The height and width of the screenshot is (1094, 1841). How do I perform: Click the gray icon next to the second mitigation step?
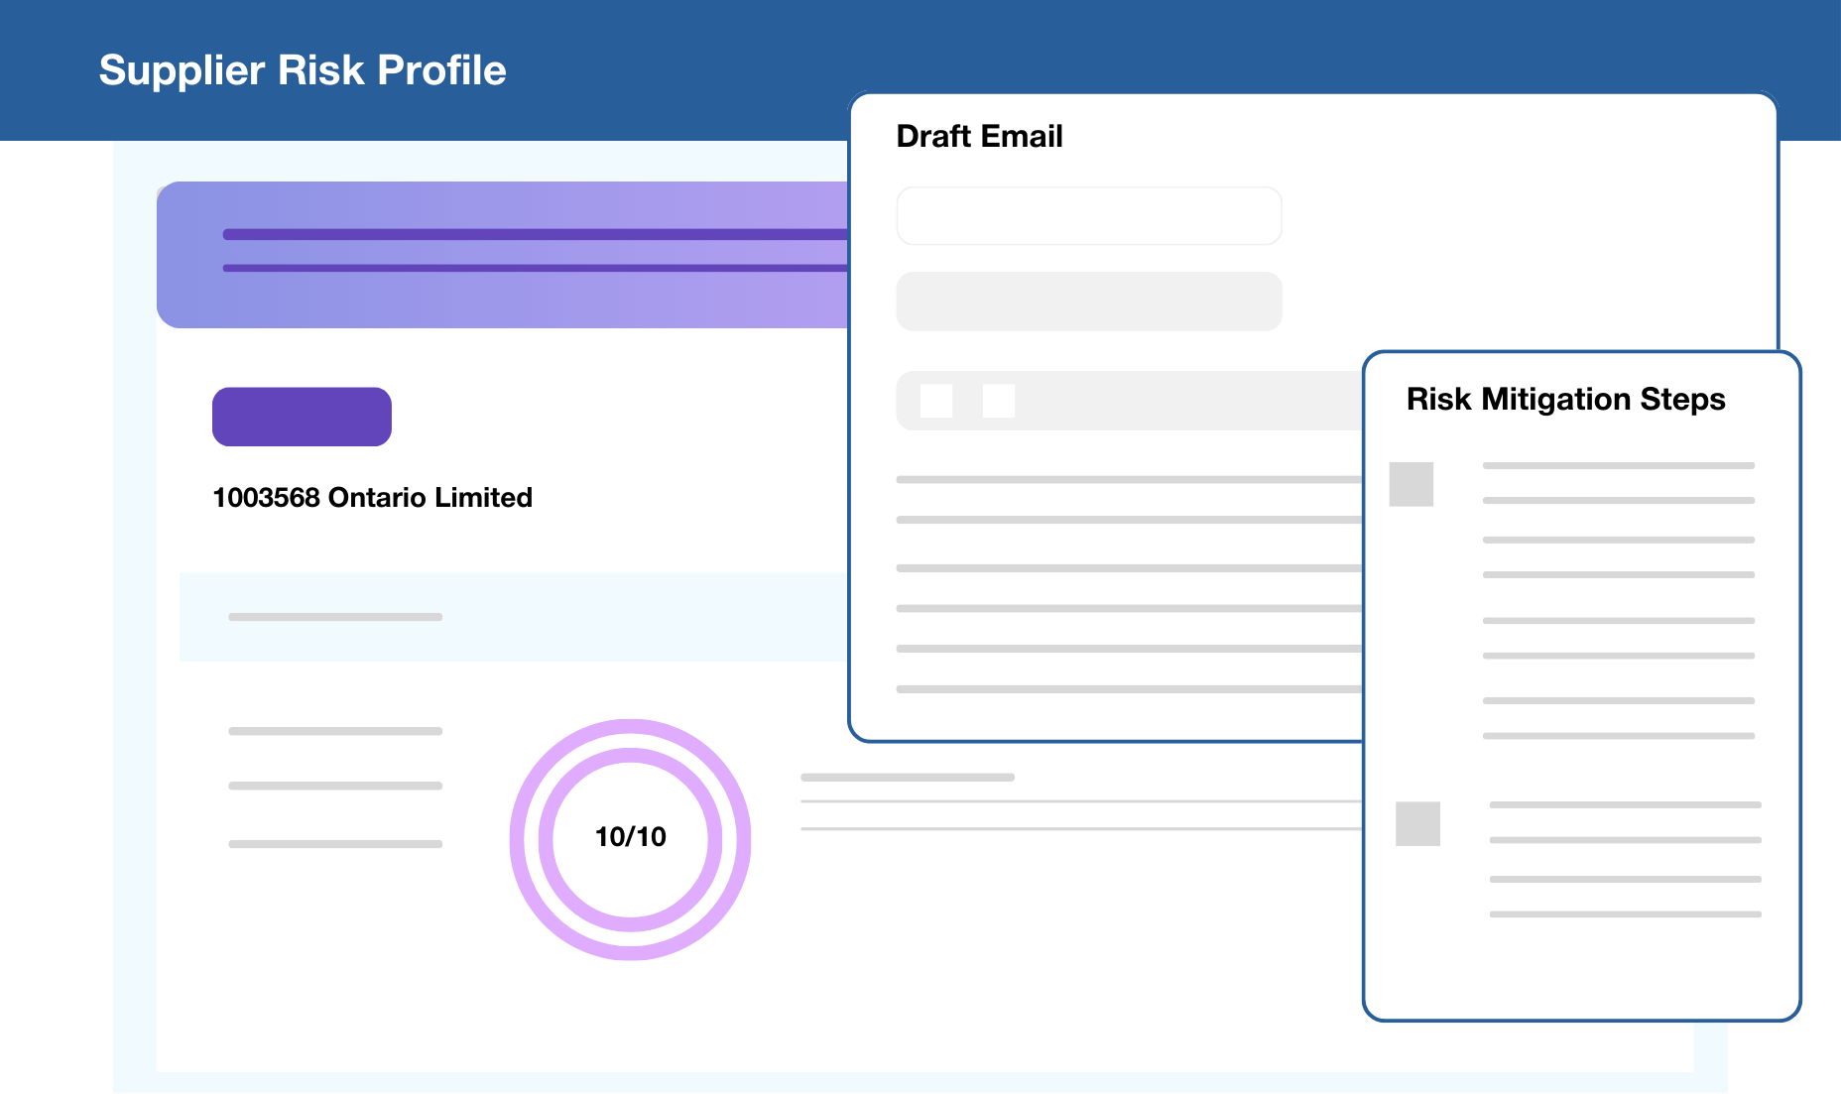[1417, 824]
